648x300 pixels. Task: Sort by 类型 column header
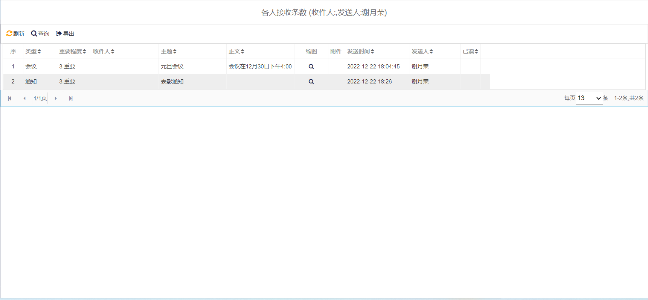pyautogui.click(x=33, y=52)
